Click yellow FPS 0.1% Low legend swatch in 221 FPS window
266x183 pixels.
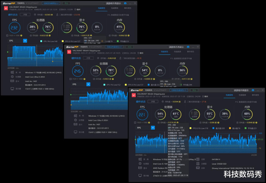(190, 128)
